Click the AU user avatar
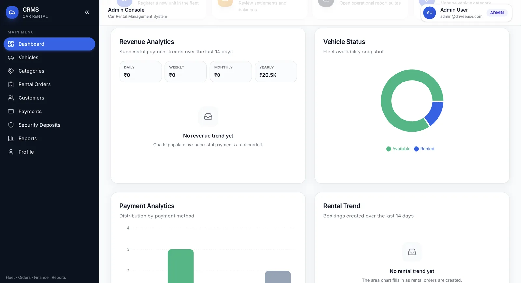This screenshot has width=521, height=283. [x=429, y=13]
